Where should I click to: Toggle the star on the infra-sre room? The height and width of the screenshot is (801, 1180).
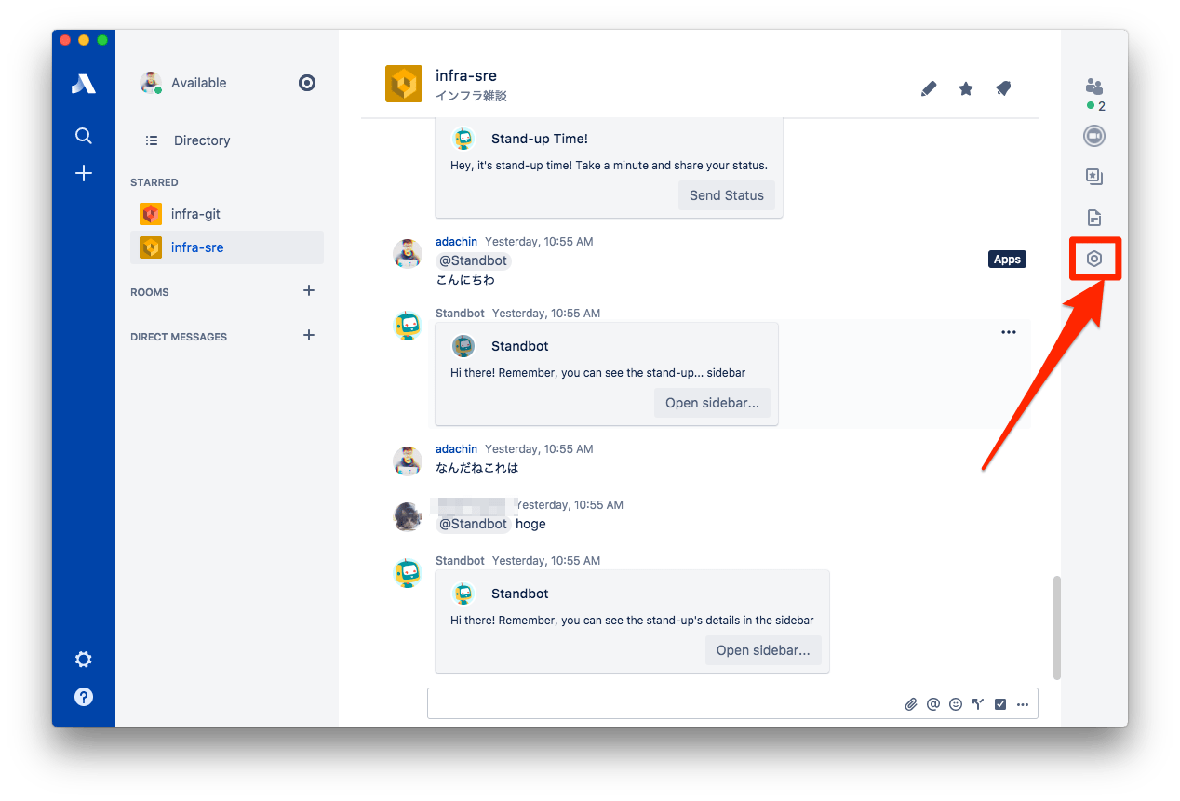pyautogui.click(x=966, y=89)
